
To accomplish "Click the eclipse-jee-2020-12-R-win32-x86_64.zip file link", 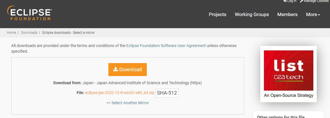I will [119, 93].
